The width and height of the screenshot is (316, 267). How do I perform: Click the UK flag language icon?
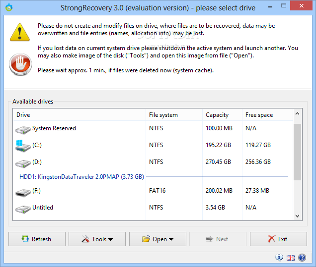tap(291, 258)
